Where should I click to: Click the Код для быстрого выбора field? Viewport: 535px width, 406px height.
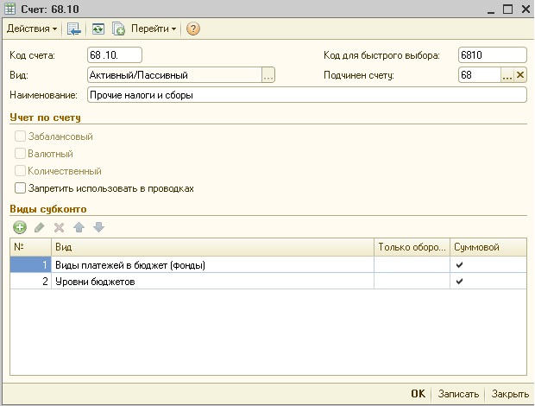[x=493, y=55]
